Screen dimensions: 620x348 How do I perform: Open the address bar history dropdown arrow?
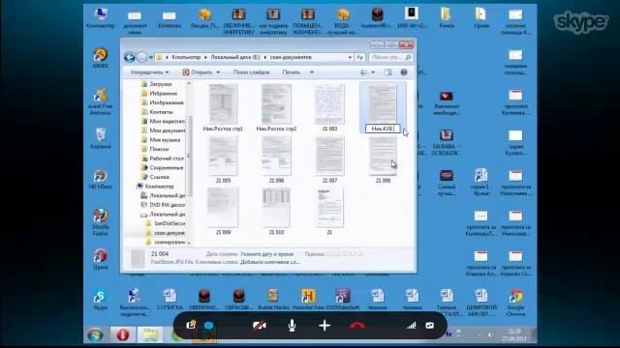pyautogui.click(x=350, y=58)
